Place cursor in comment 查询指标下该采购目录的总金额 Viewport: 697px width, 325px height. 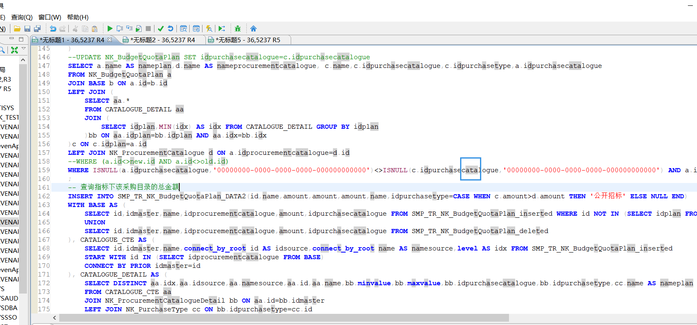(x=130, y=187)
